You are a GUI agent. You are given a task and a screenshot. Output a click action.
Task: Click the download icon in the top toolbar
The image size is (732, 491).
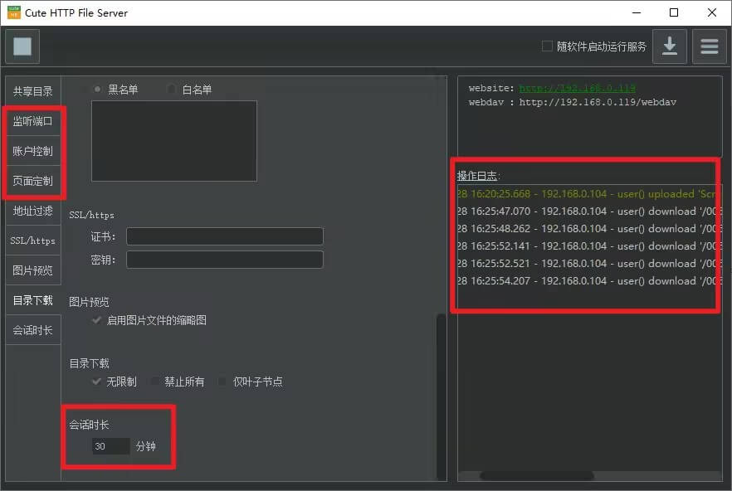pos(669,46)
